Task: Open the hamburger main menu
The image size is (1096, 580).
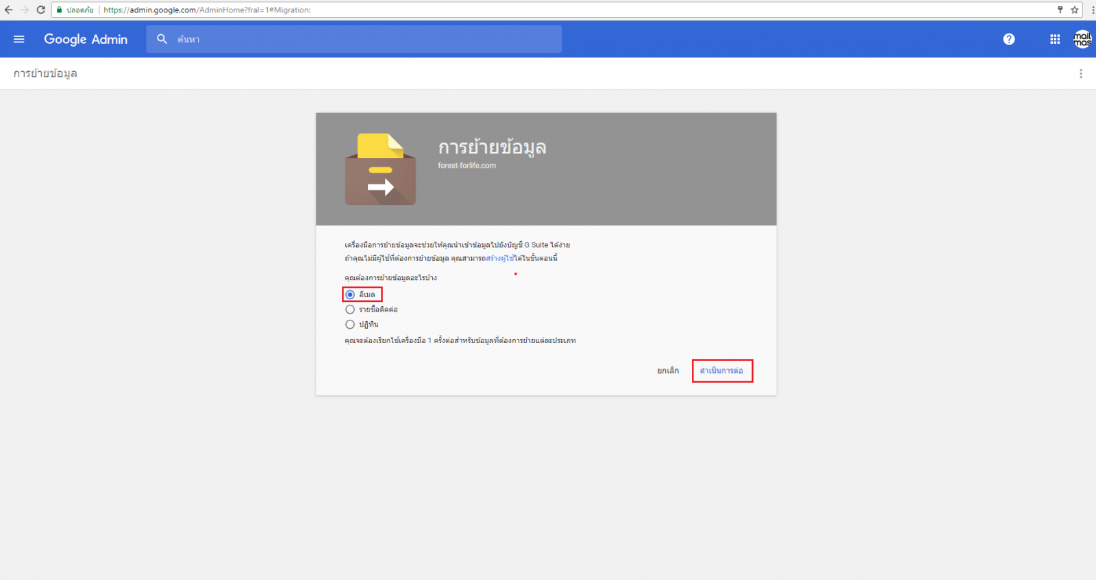Action: coord(19,39)
